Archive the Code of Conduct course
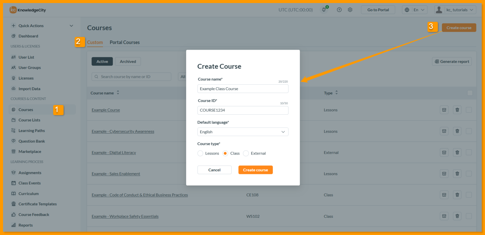Screen dimensions: 485x235 coord(444,195)
